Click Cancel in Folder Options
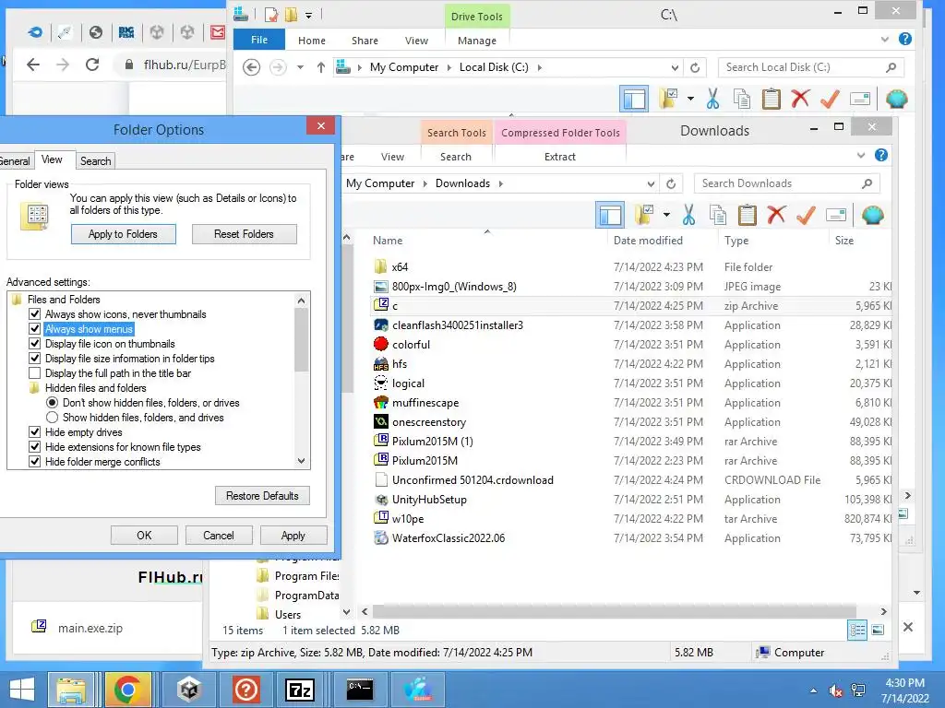Screen dimensions: 945x708 [x=218, y=536]
